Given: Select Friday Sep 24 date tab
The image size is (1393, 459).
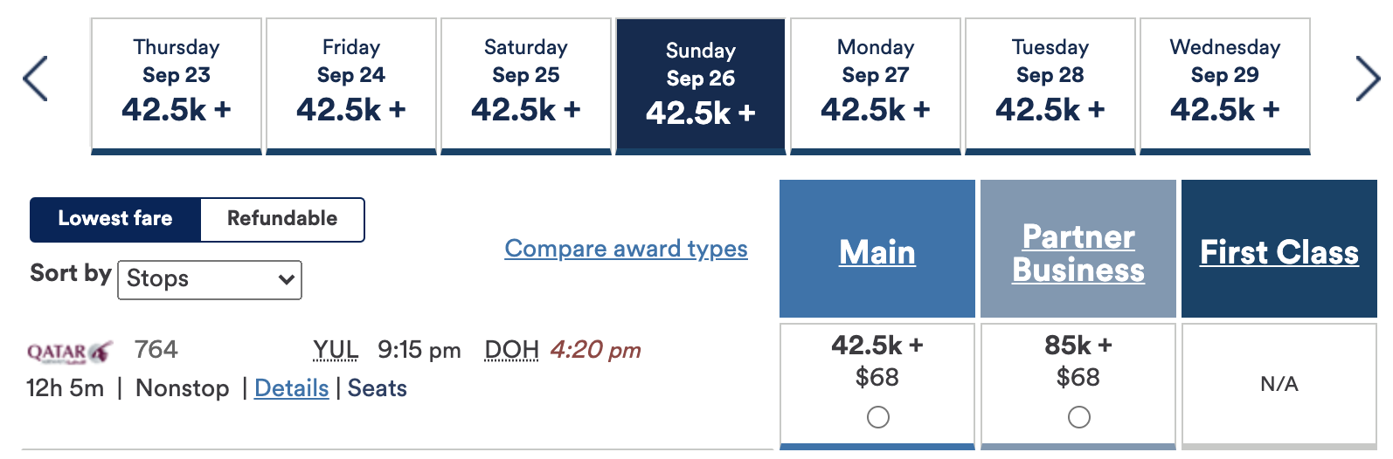Looking at the screenshot, I should pos(351,85).
